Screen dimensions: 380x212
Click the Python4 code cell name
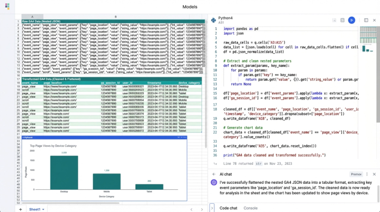tap(225, 18)
